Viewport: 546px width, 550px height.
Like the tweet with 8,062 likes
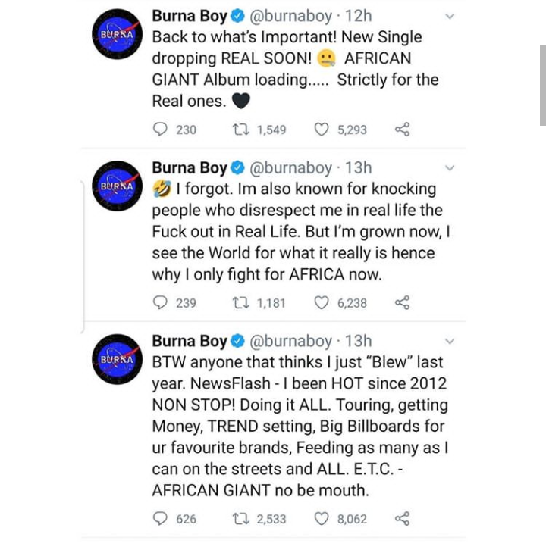[x=322, y=519]
